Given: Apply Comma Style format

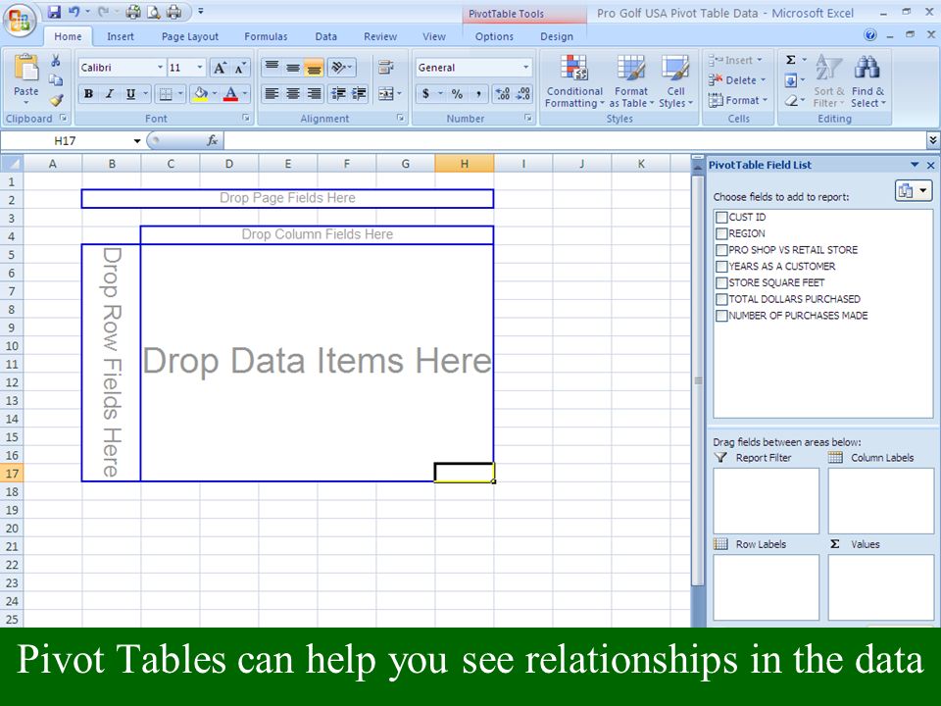Looking at the screenshot, I should coord(478,94).
